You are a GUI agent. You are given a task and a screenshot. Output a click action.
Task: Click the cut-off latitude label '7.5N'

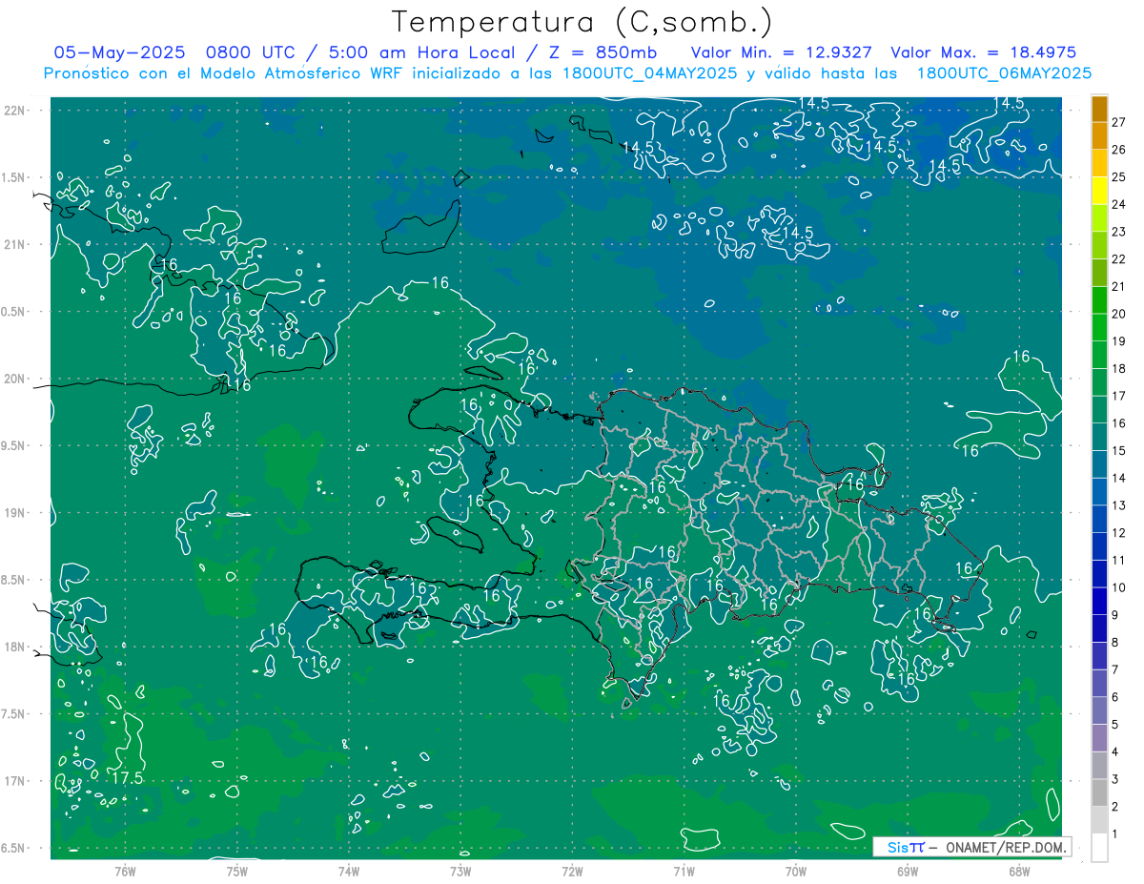point(14,713)
